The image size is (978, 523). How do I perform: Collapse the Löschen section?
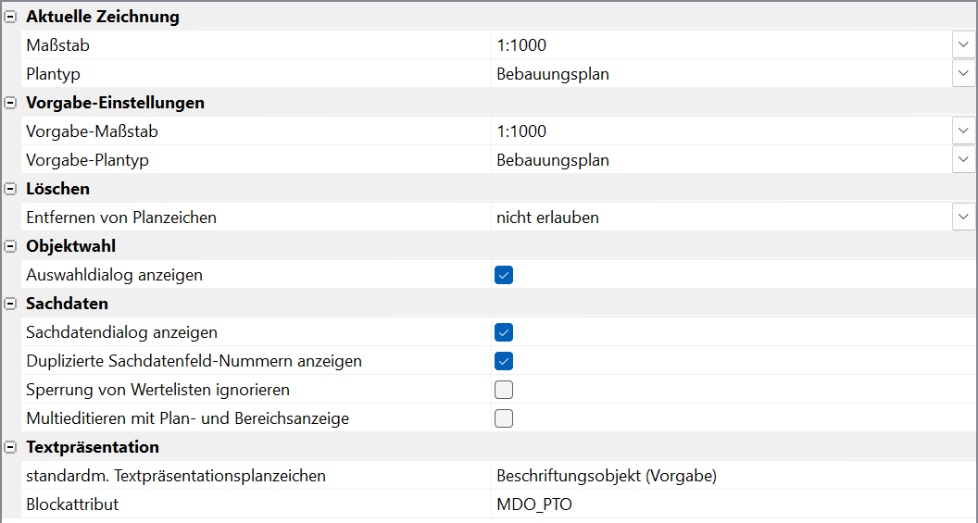[11, 189]
